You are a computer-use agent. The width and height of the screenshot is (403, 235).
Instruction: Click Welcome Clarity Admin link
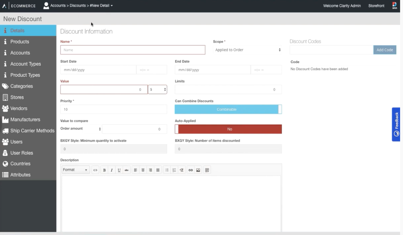(x=342, y=6)
